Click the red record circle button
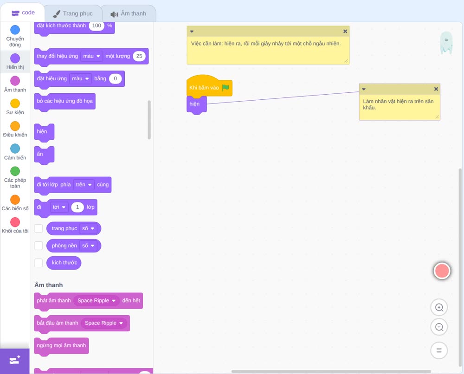464x374 pixels. (x=442, y=271)
